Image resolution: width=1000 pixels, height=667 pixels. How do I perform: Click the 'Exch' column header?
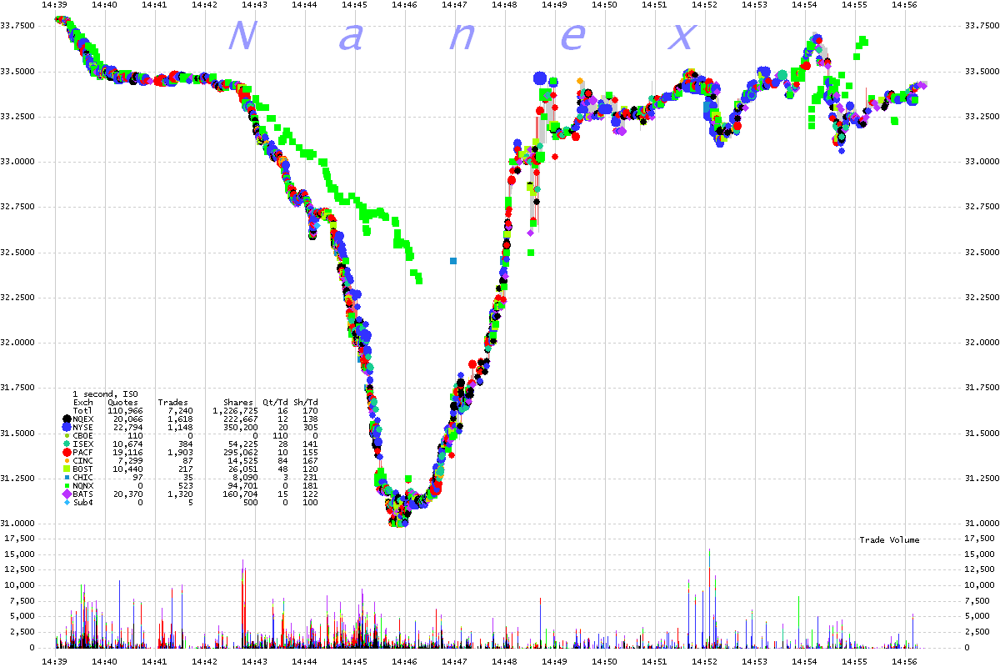pos(83,403)
